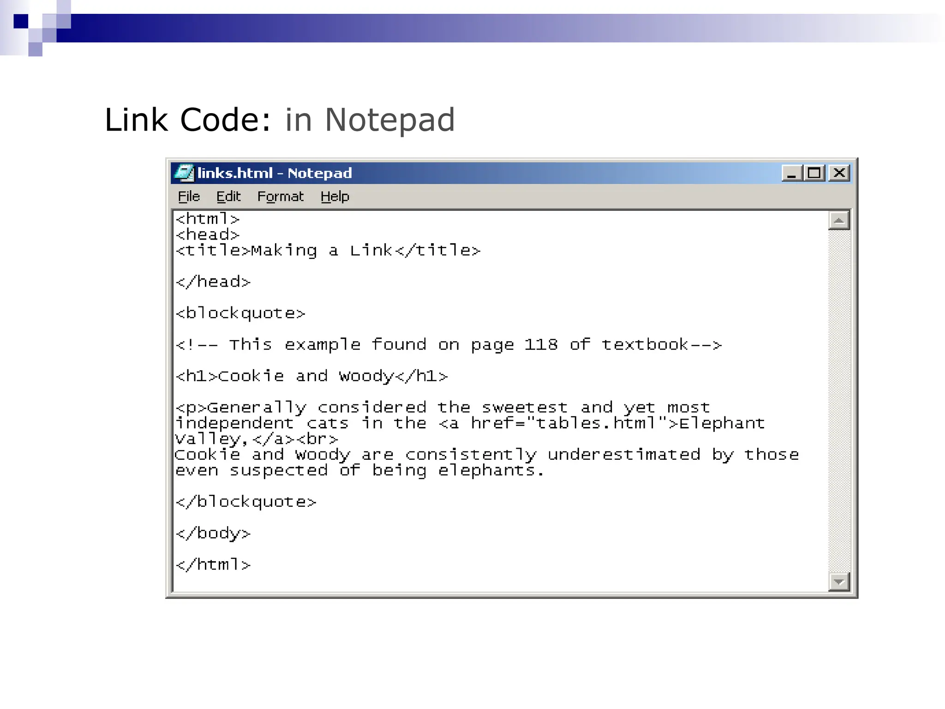Screen dimensions: 945x709
Task: Click the scroll up arrow
Action: [838, 221]
